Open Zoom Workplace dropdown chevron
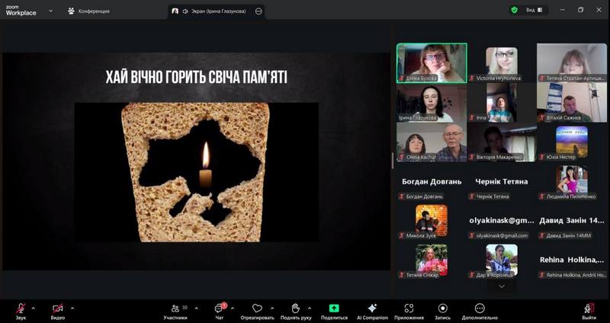 [x=50, y=11]
